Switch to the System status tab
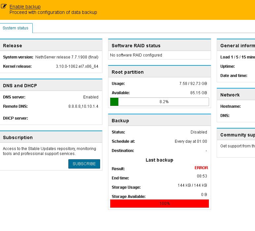The height and width of the screenshot is (231, 255). (x=16, y=28)
